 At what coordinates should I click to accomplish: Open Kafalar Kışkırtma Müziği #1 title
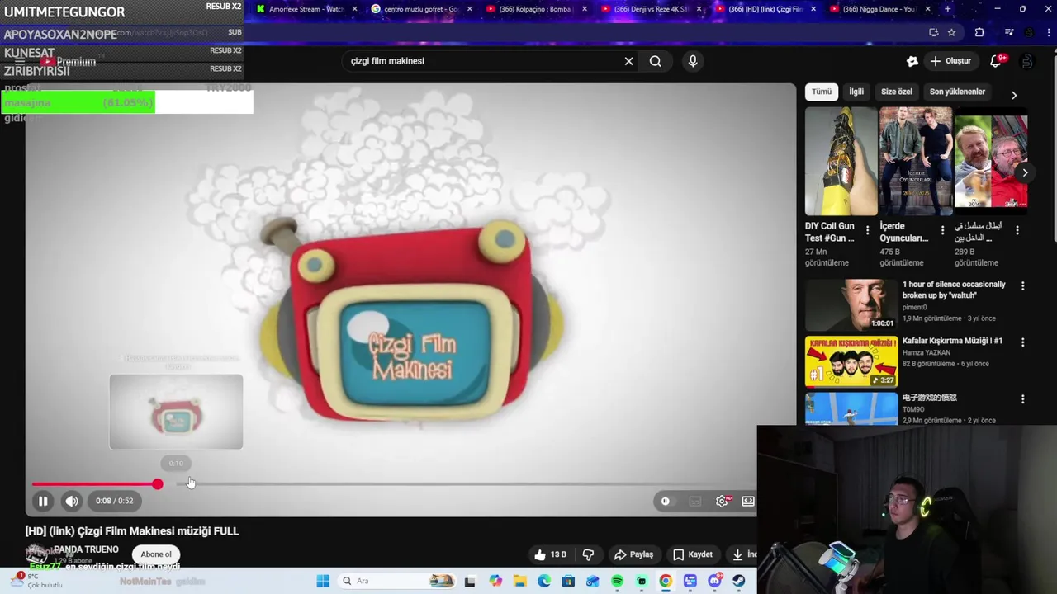tap(952, 341)
